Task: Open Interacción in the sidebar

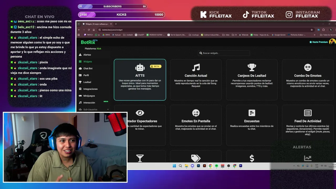Action: pos(89,102)
